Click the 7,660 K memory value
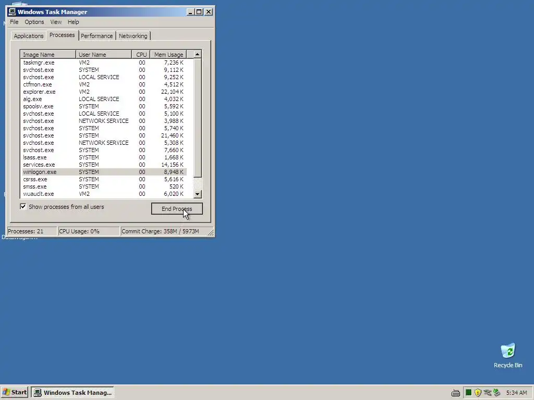This screenshot has height=400, width=534. click(174, 150)
